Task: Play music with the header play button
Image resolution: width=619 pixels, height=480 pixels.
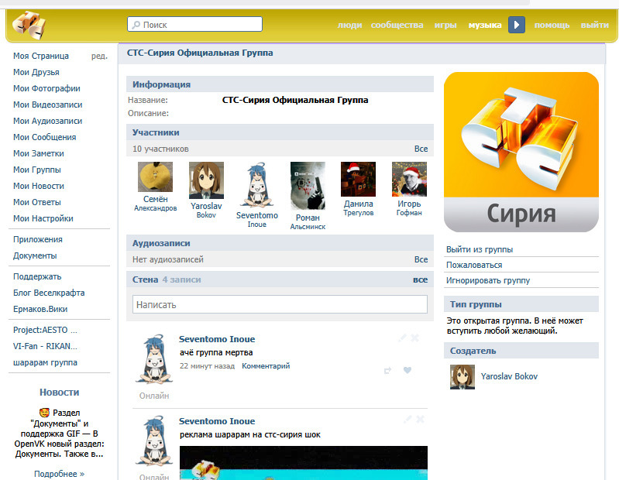Action: point(517,25)
